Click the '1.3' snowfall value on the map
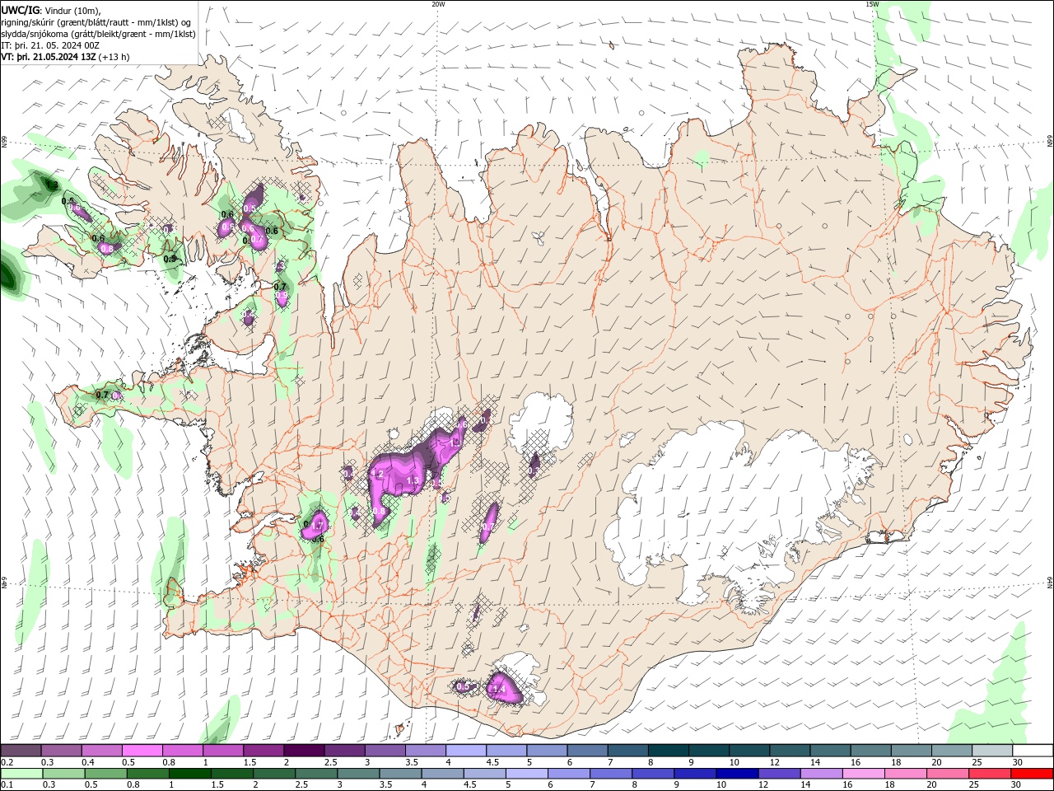1054x791 pixels. (x=413, y=480)
